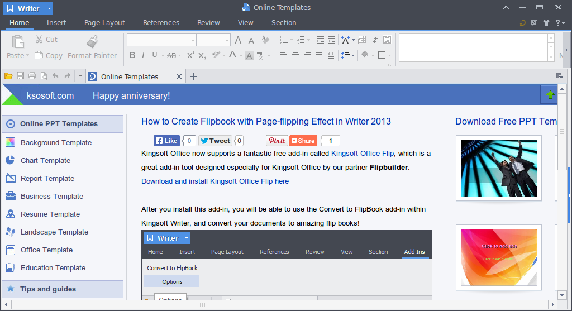Click the open folder icon

coord(8,76)
